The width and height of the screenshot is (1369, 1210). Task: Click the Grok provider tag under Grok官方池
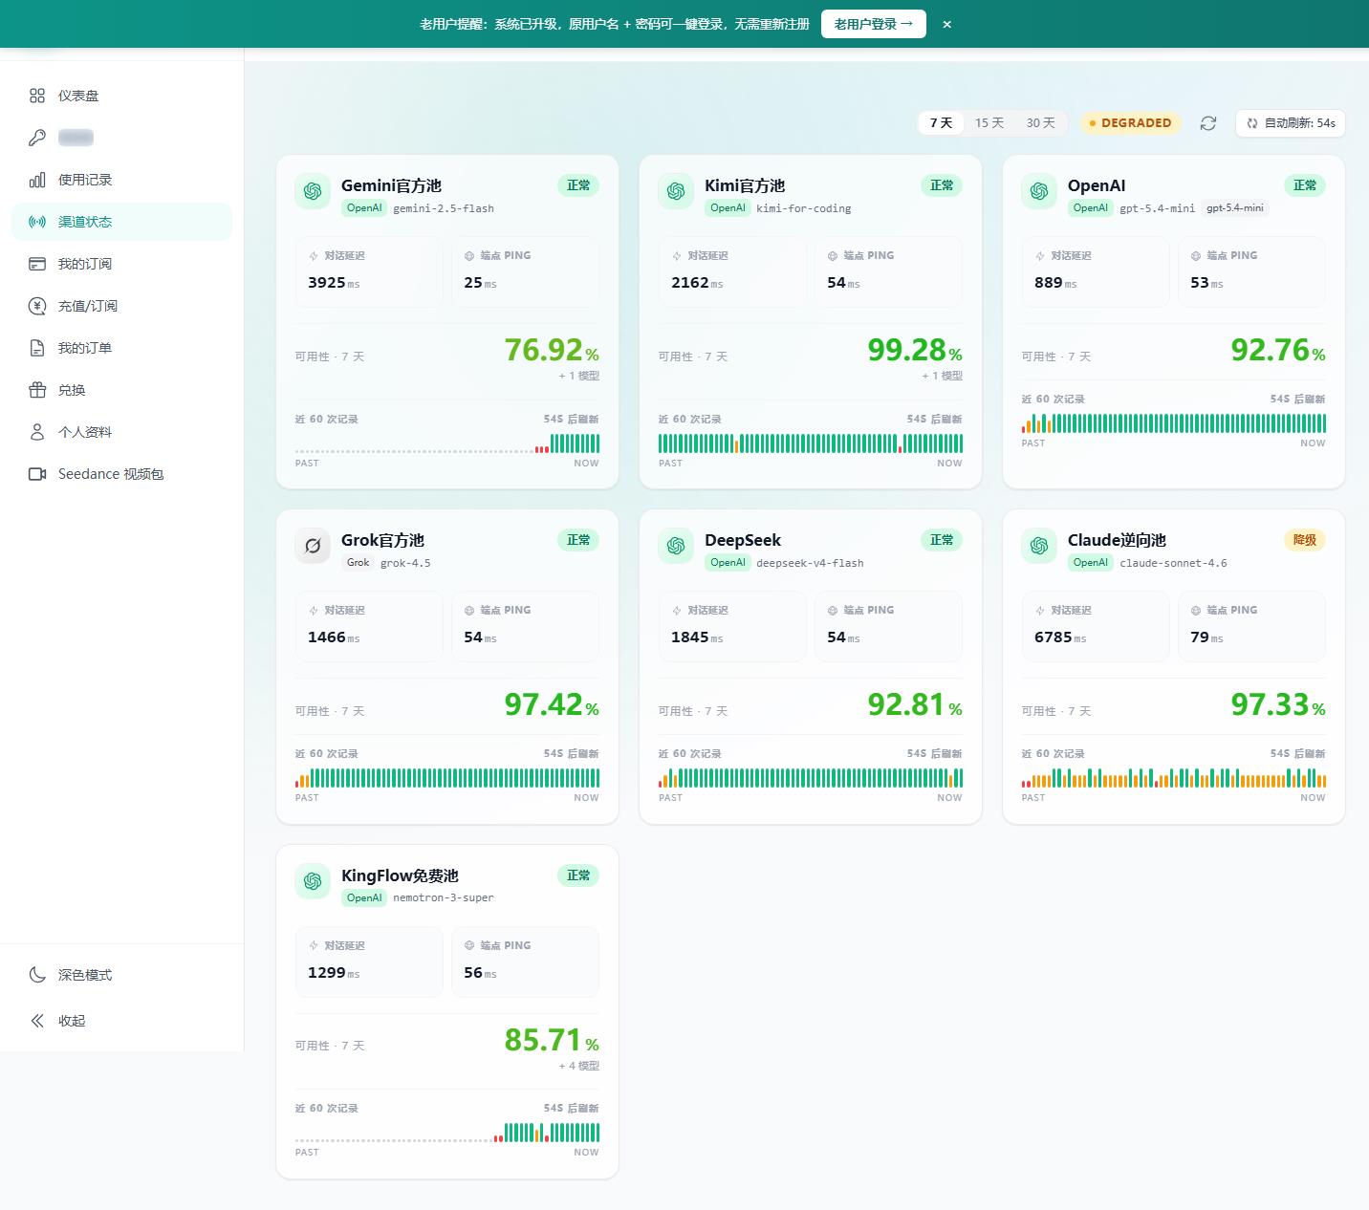[358, 563]
